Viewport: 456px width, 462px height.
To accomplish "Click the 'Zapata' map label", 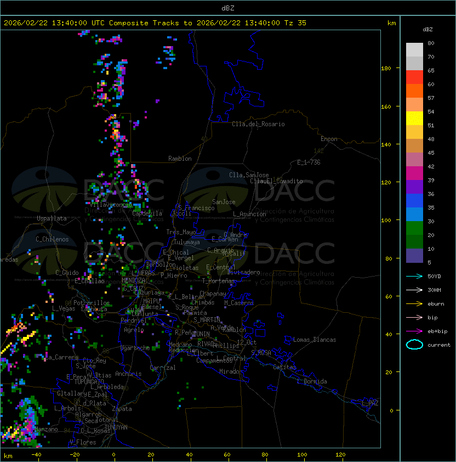I will click(122, 409).
